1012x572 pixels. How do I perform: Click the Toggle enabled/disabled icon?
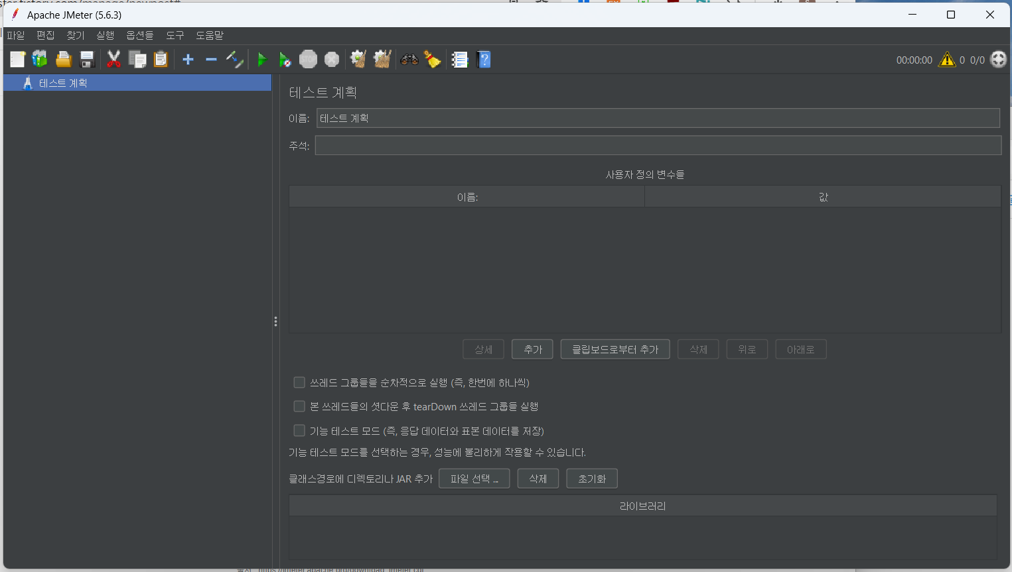[x=235, y=60]
